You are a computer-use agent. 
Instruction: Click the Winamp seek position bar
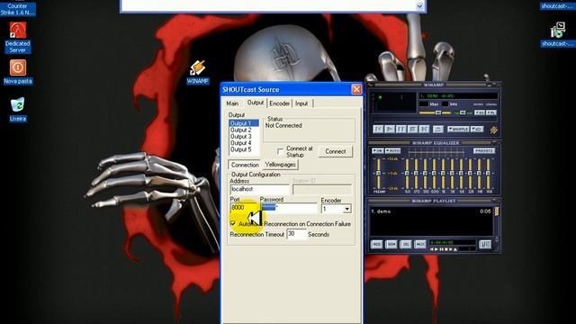coord(435,120)
